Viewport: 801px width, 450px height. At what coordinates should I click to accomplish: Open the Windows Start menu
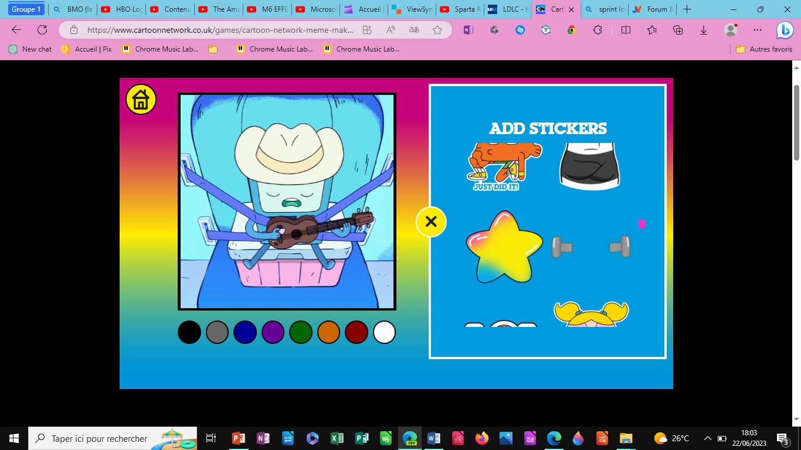coord(14,438)
